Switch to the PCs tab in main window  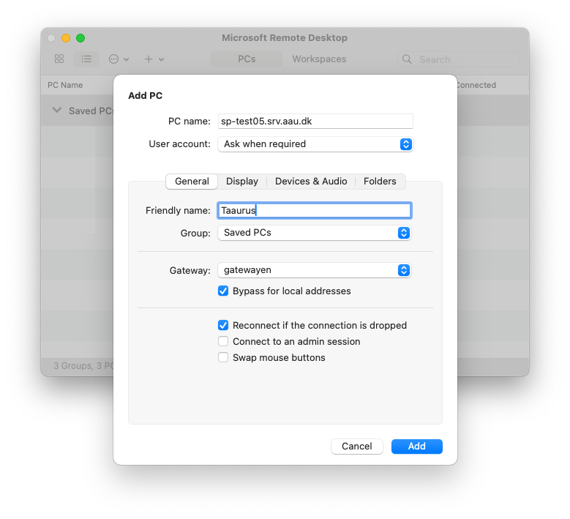tap(247, 59)
